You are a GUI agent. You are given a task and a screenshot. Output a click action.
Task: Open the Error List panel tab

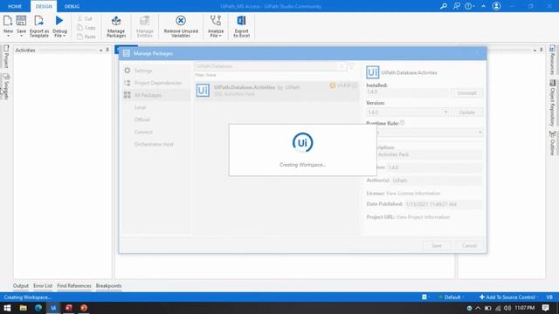(43, 286)
